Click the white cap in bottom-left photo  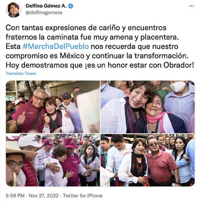click(30, 141)
